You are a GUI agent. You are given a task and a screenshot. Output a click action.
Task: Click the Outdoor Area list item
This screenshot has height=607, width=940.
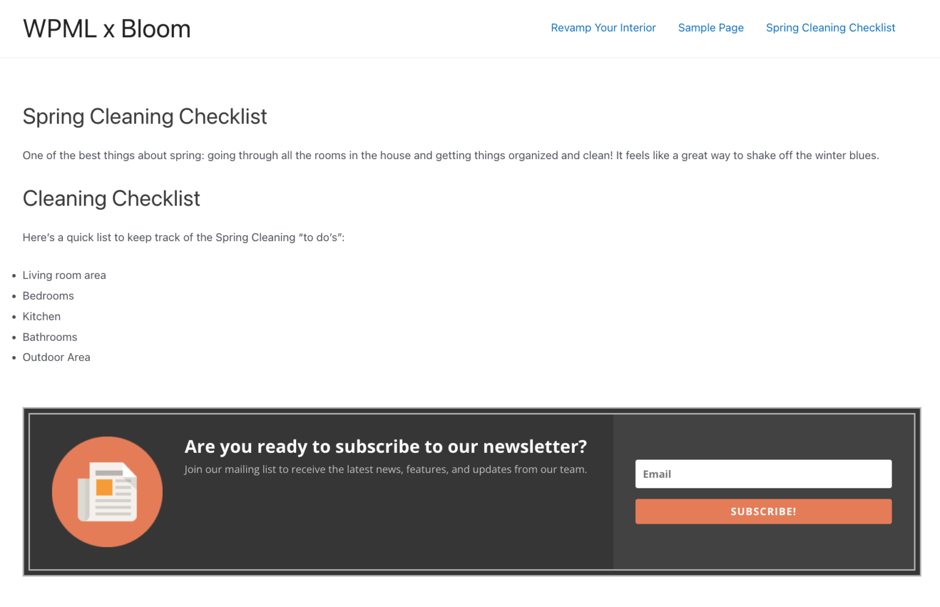(x=56, y=357)
